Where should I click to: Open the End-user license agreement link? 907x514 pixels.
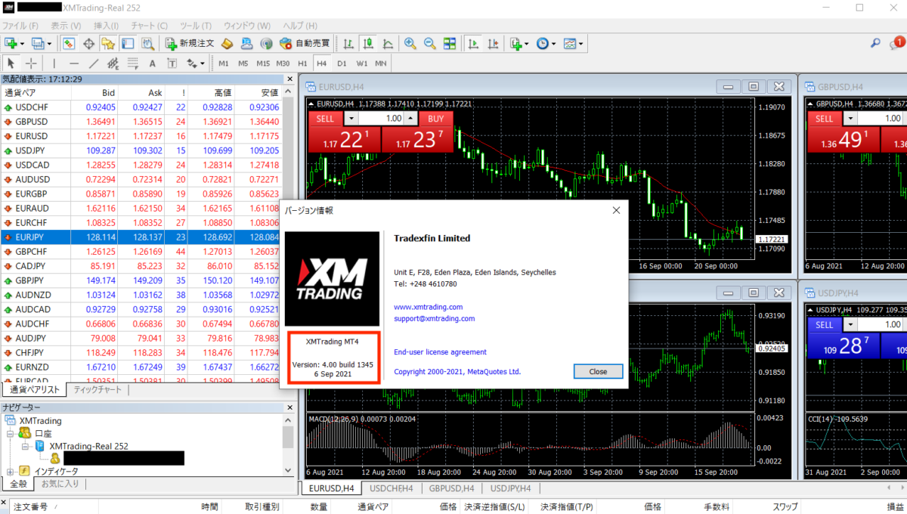click(440, 352)
